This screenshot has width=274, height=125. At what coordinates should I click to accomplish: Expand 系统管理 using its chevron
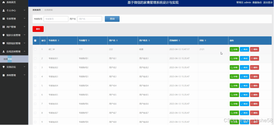point(24,75)
